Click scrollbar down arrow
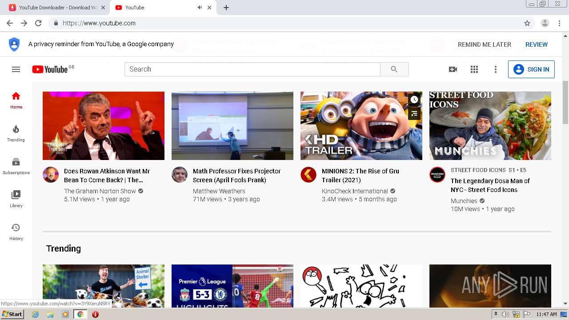 click(565, 304)
